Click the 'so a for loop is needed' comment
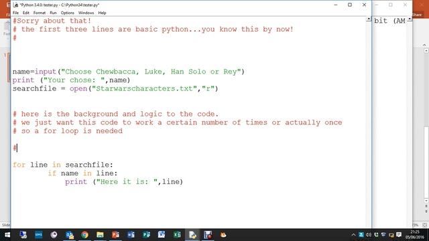The width and height of the screenshot is (429, 241). pyautogui.click(x=68, y=131)
